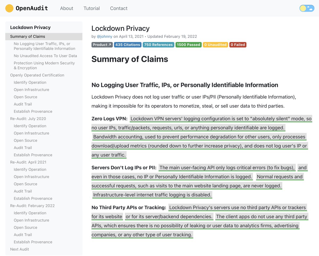Viewport: 319px width, 256px height.
Task: Click claim "The client apps do not use any third party"
Action: 199,226
